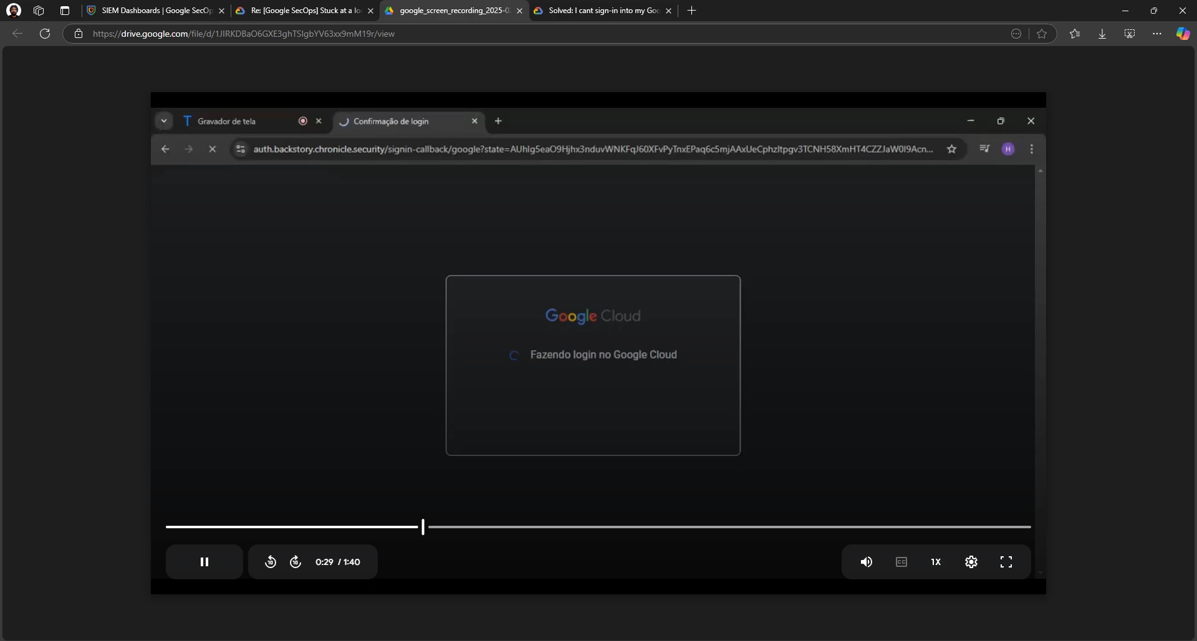The height and width of the screenshot is (641, 1197).
Task: Rewind the video ten seconds
Action: coord(271,562)
